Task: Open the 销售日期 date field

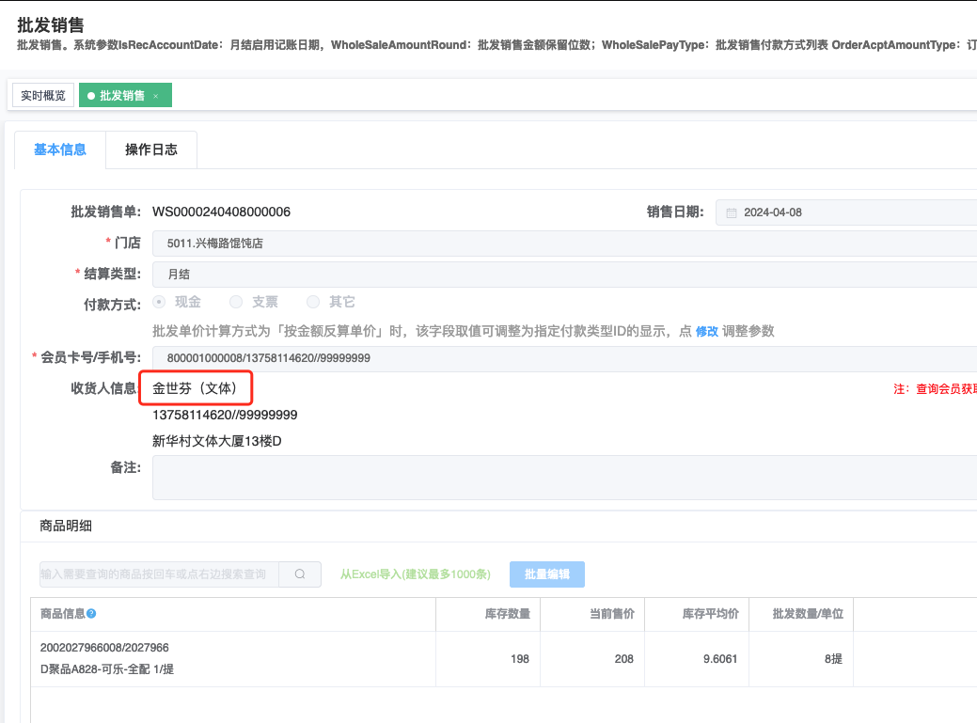Action: 846,212
